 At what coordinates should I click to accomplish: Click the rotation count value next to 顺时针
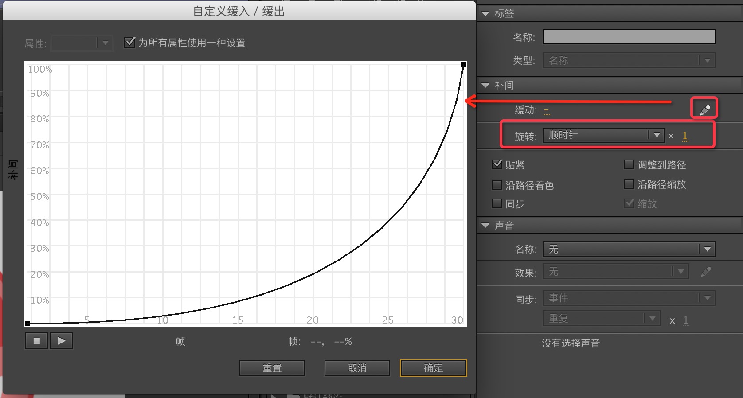[x=685, y=136]
